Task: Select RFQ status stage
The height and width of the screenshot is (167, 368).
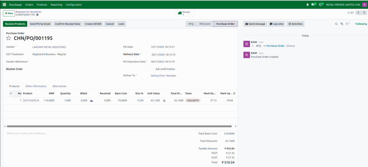Action: point(191,24)
